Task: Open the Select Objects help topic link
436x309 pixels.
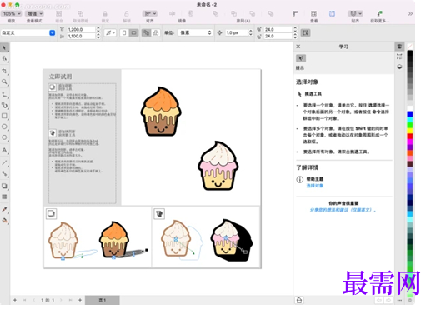Action: point(315,186)
